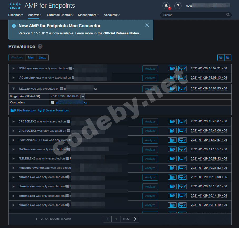
Task: Click the Search input field
Action: tap(194, 15)
